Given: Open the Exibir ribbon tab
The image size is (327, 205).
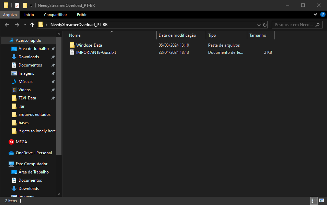Looking at the screenshot, I should click(x=82, y=15).
